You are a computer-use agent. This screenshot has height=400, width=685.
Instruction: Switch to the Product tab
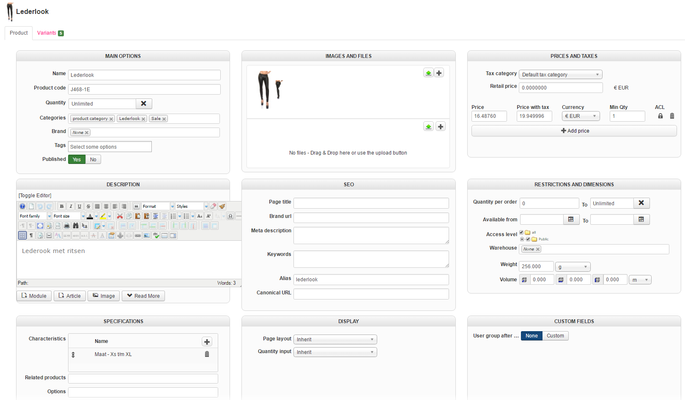pos(19,33)
